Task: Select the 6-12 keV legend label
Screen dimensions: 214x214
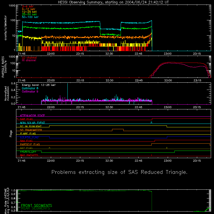Action: point(29,9)
